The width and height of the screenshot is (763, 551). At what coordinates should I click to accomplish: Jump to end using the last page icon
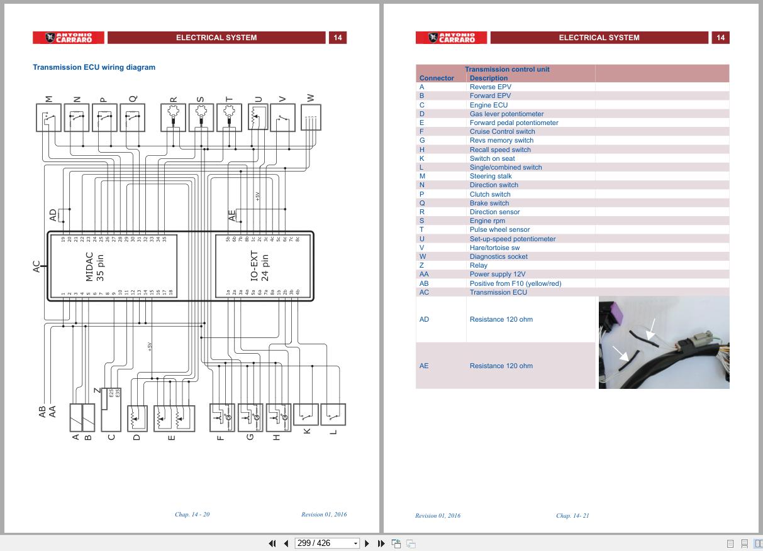(x=380, y=542)
